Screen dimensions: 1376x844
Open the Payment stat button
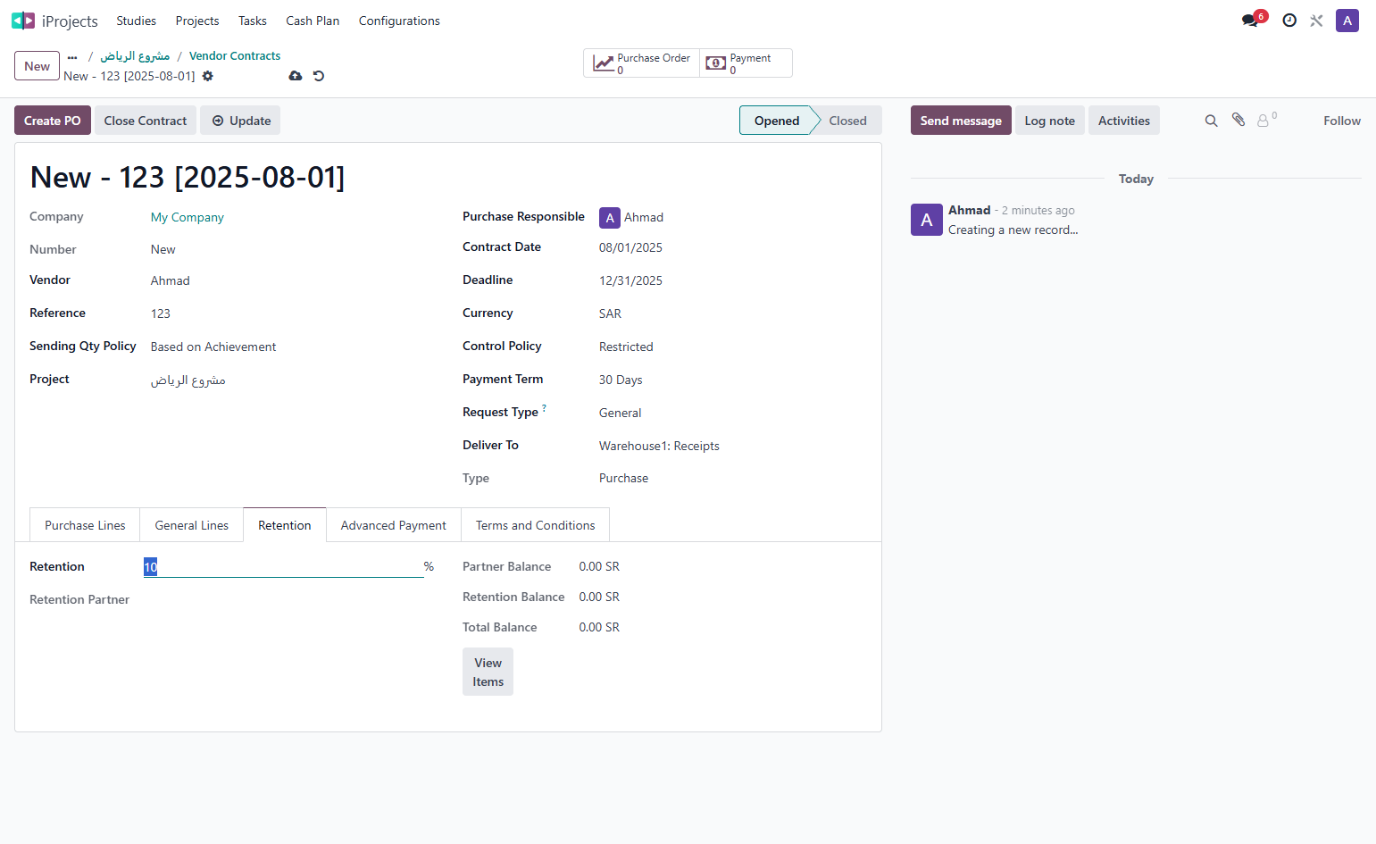coord(746,63)
